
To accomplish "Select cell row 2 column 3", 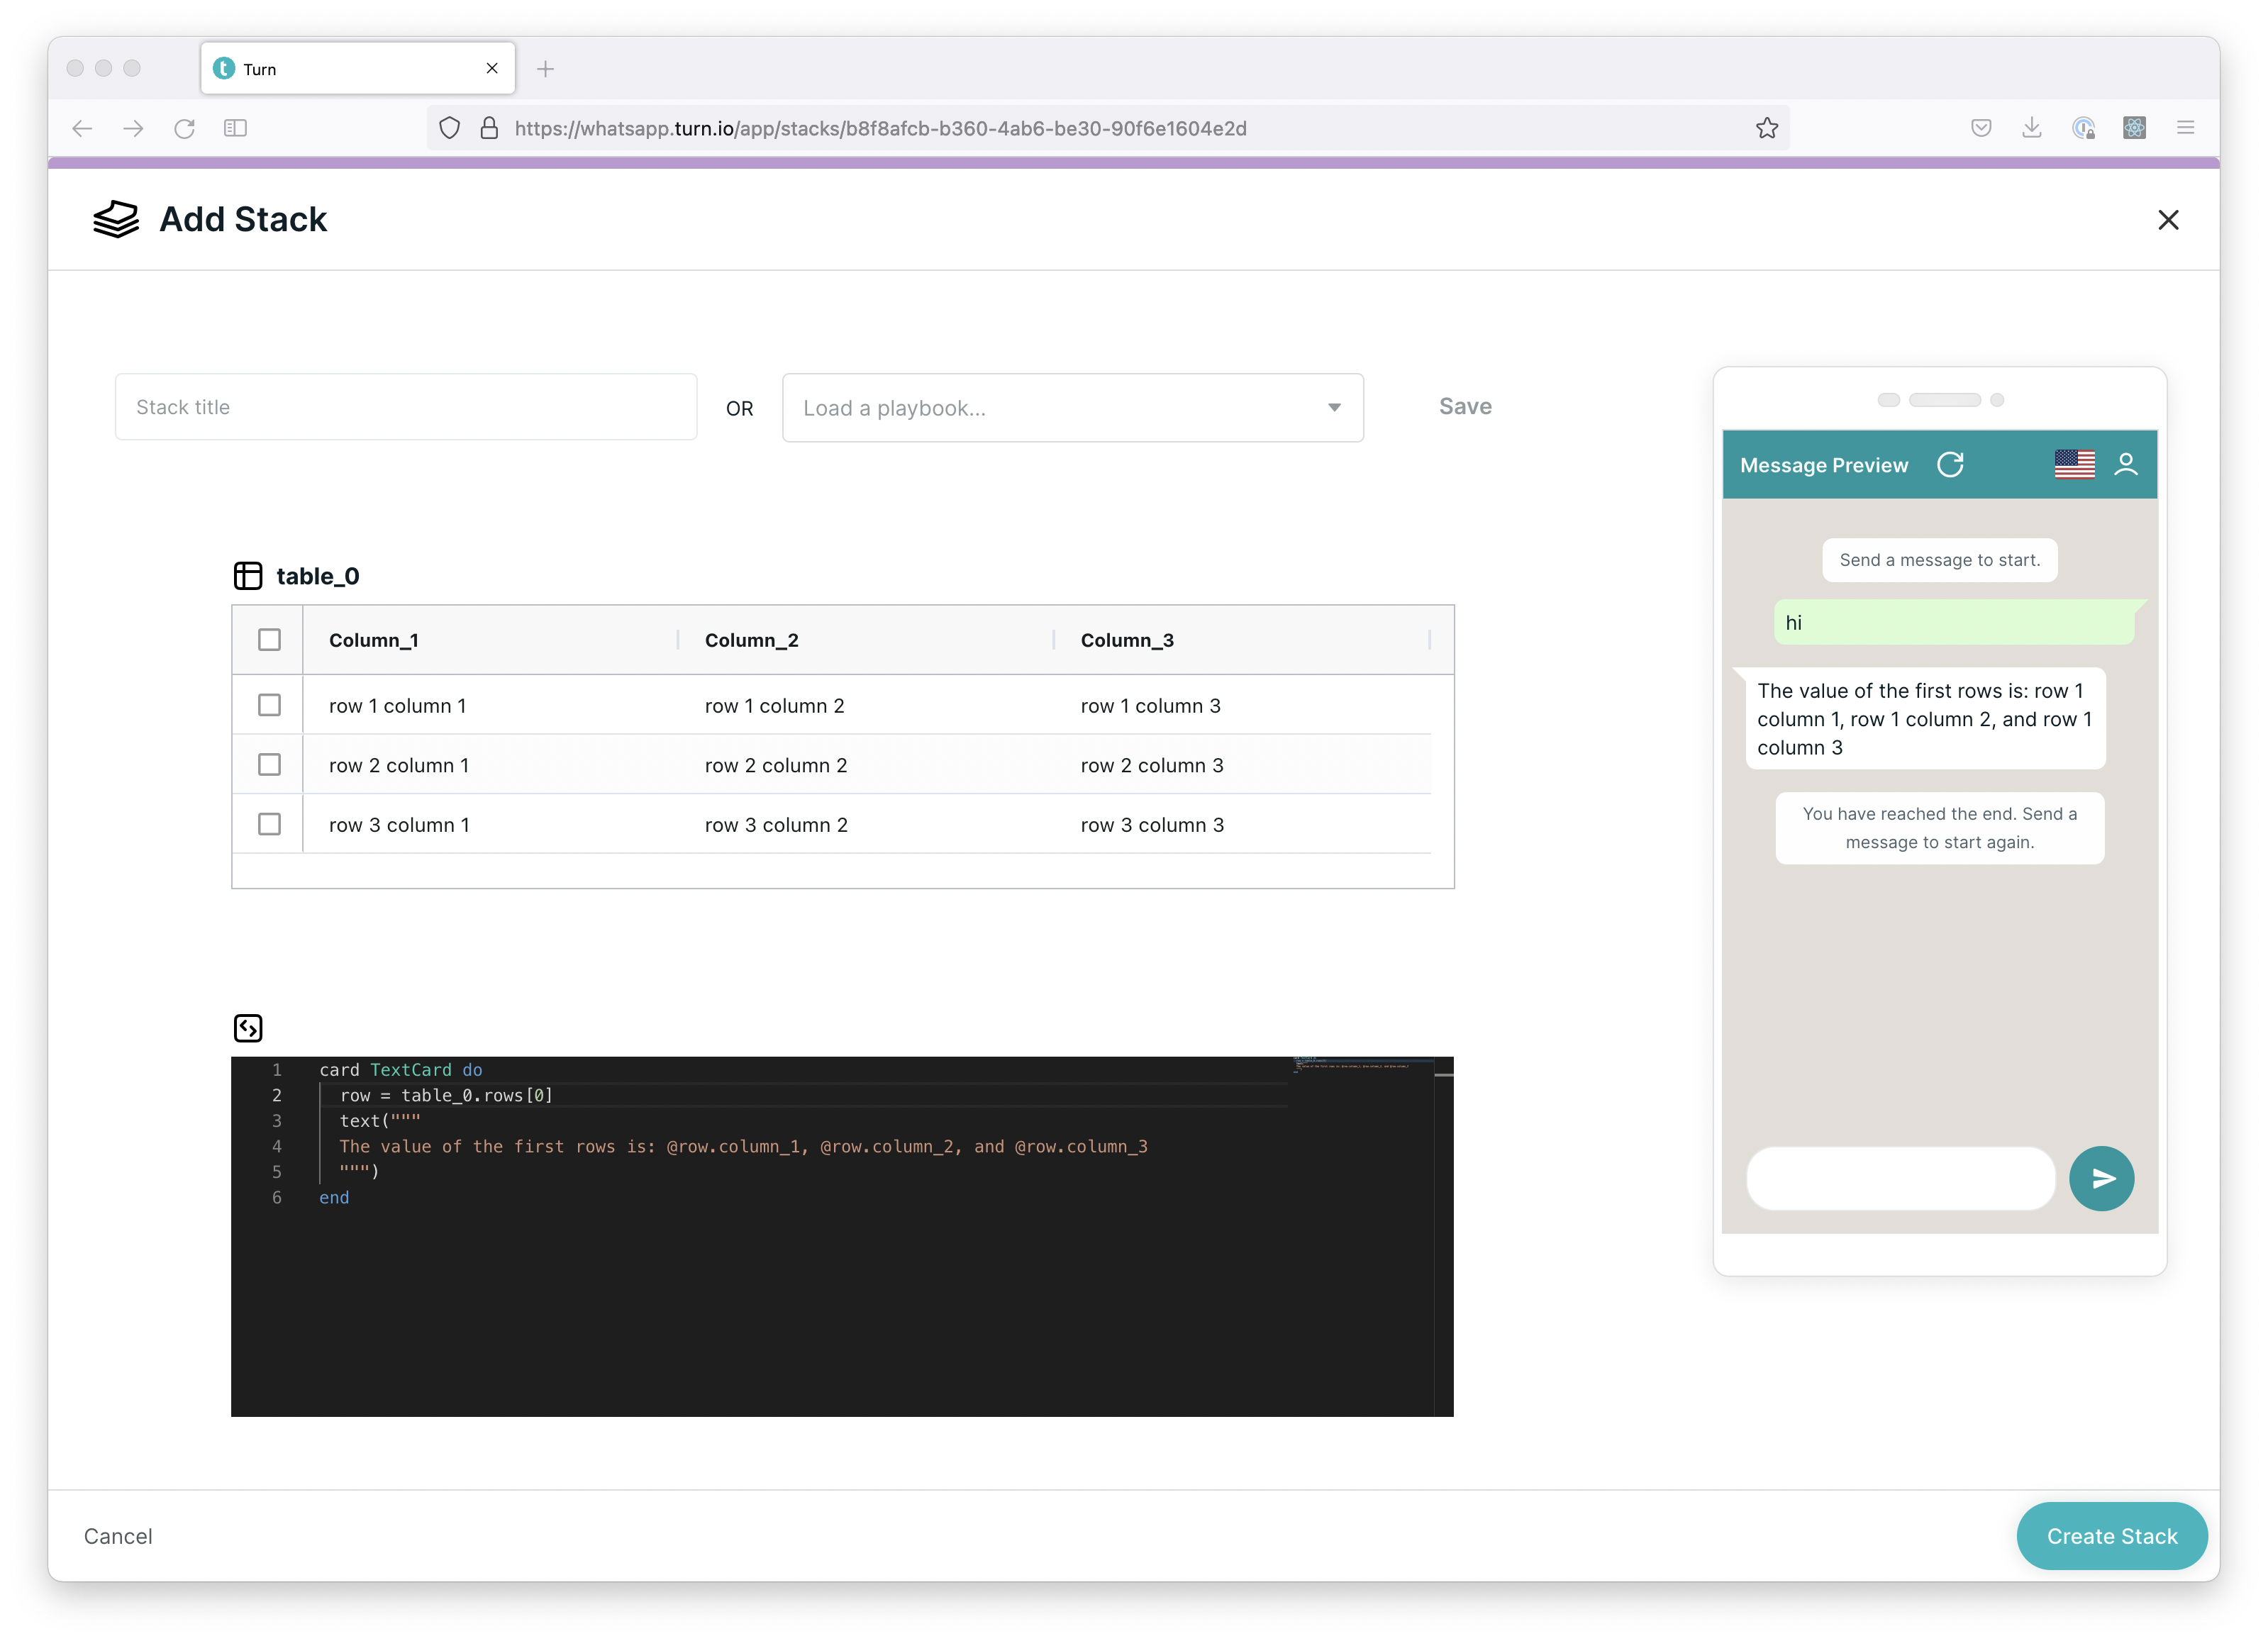I will click(1152, 765).
